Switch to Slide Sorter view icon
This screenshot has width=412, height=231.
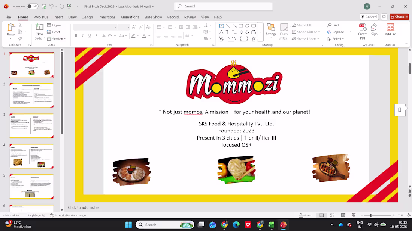tap(332, 215)
